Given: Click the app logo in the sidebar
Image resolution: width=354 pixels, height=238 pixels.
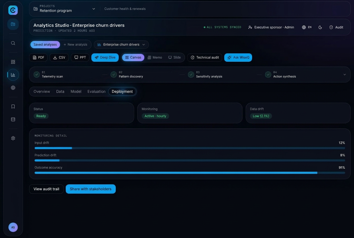Looking at the screenshot, I should (13, 10).
